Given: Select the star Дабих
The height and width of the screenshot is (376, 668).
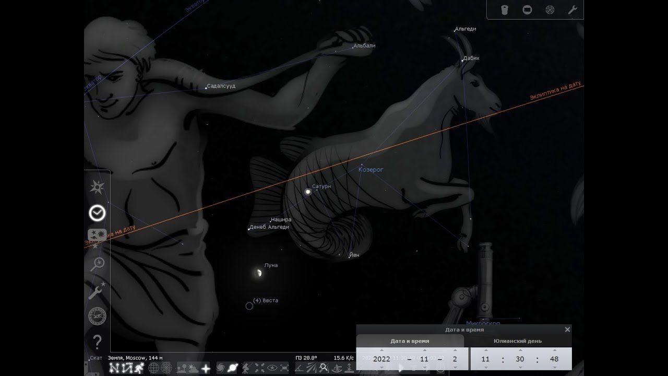Looking at the screenshot, I should point(462,61).
